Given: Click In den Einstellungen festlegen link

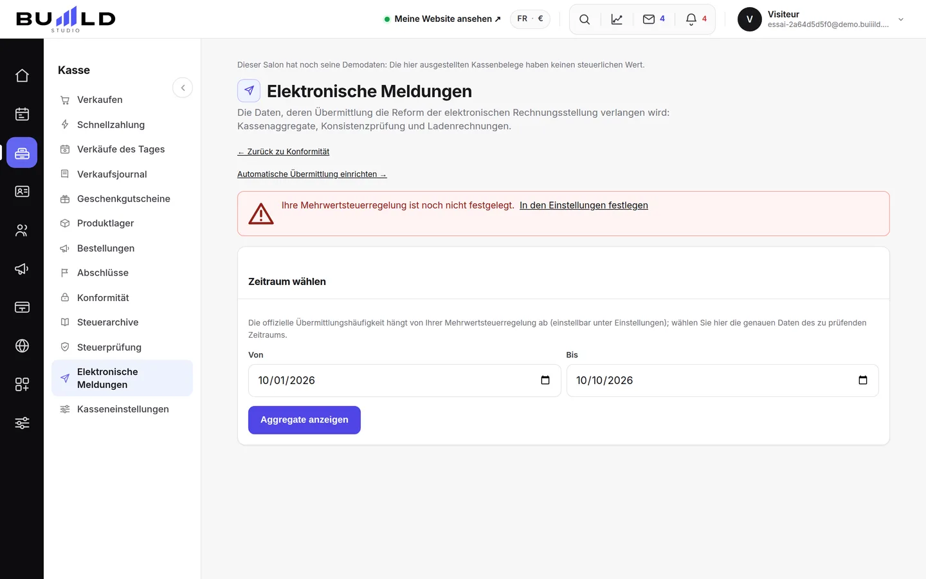Looking at the screenshot, I should (584, 205).
